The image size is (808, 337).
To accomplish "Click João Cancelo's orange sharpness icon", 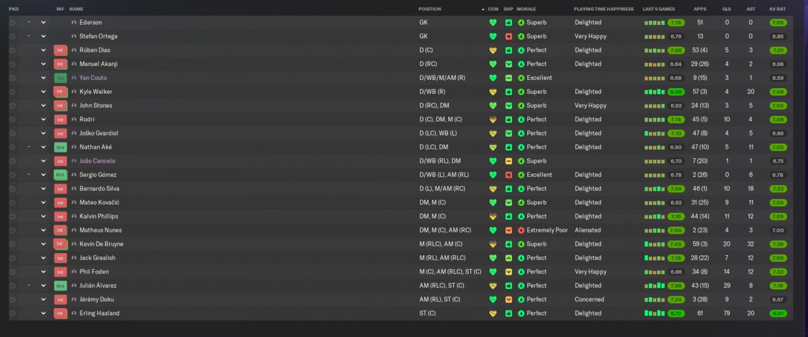I will coord(509,161).
